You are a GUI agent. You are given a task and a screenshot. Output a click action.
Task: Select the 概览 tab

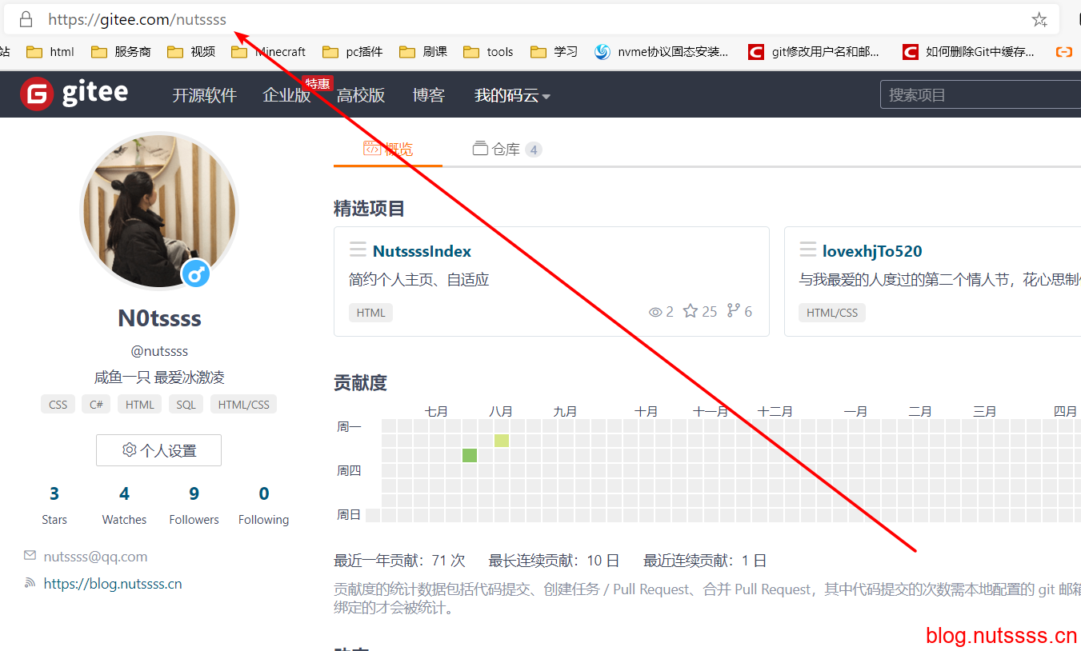click(388, 149)
